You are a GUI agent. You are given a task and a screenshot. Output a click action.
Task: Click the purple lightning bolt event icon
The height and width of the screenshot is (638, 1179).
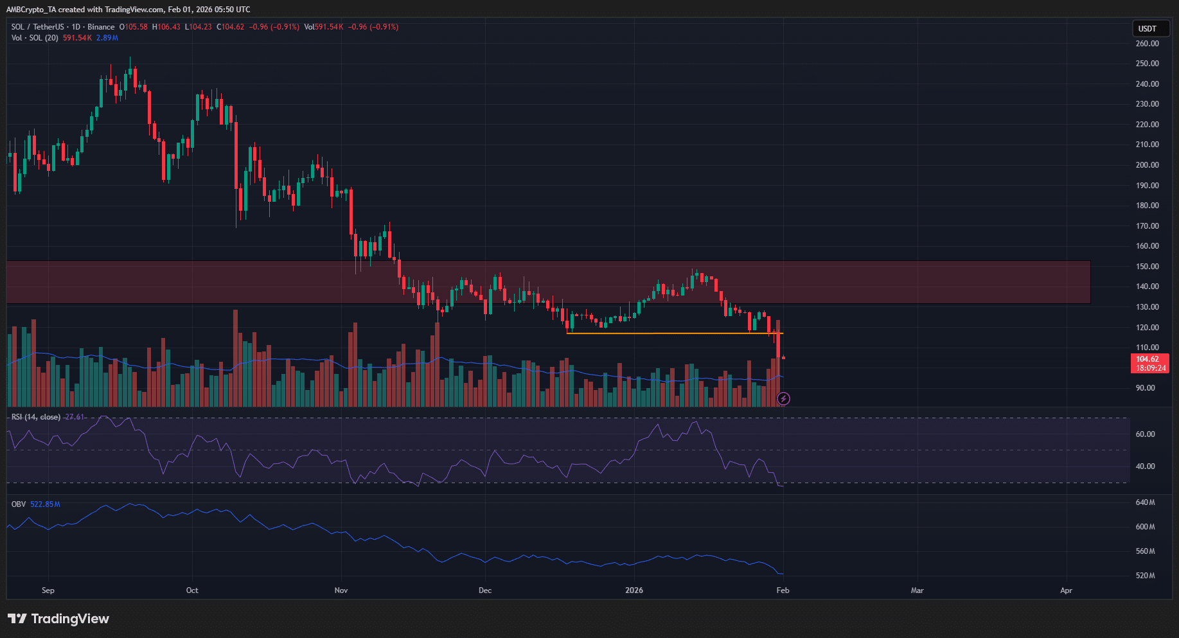pos(783,399)
